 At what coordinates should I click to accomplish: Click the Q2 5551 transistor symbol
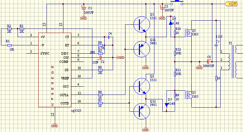[142, 86]
